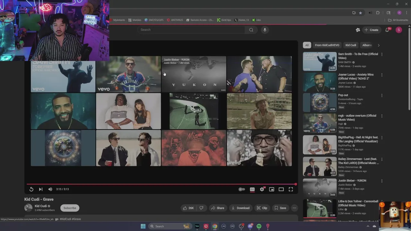
Task: Toggle closed captions CC button
Action: [x=252, y=189]
